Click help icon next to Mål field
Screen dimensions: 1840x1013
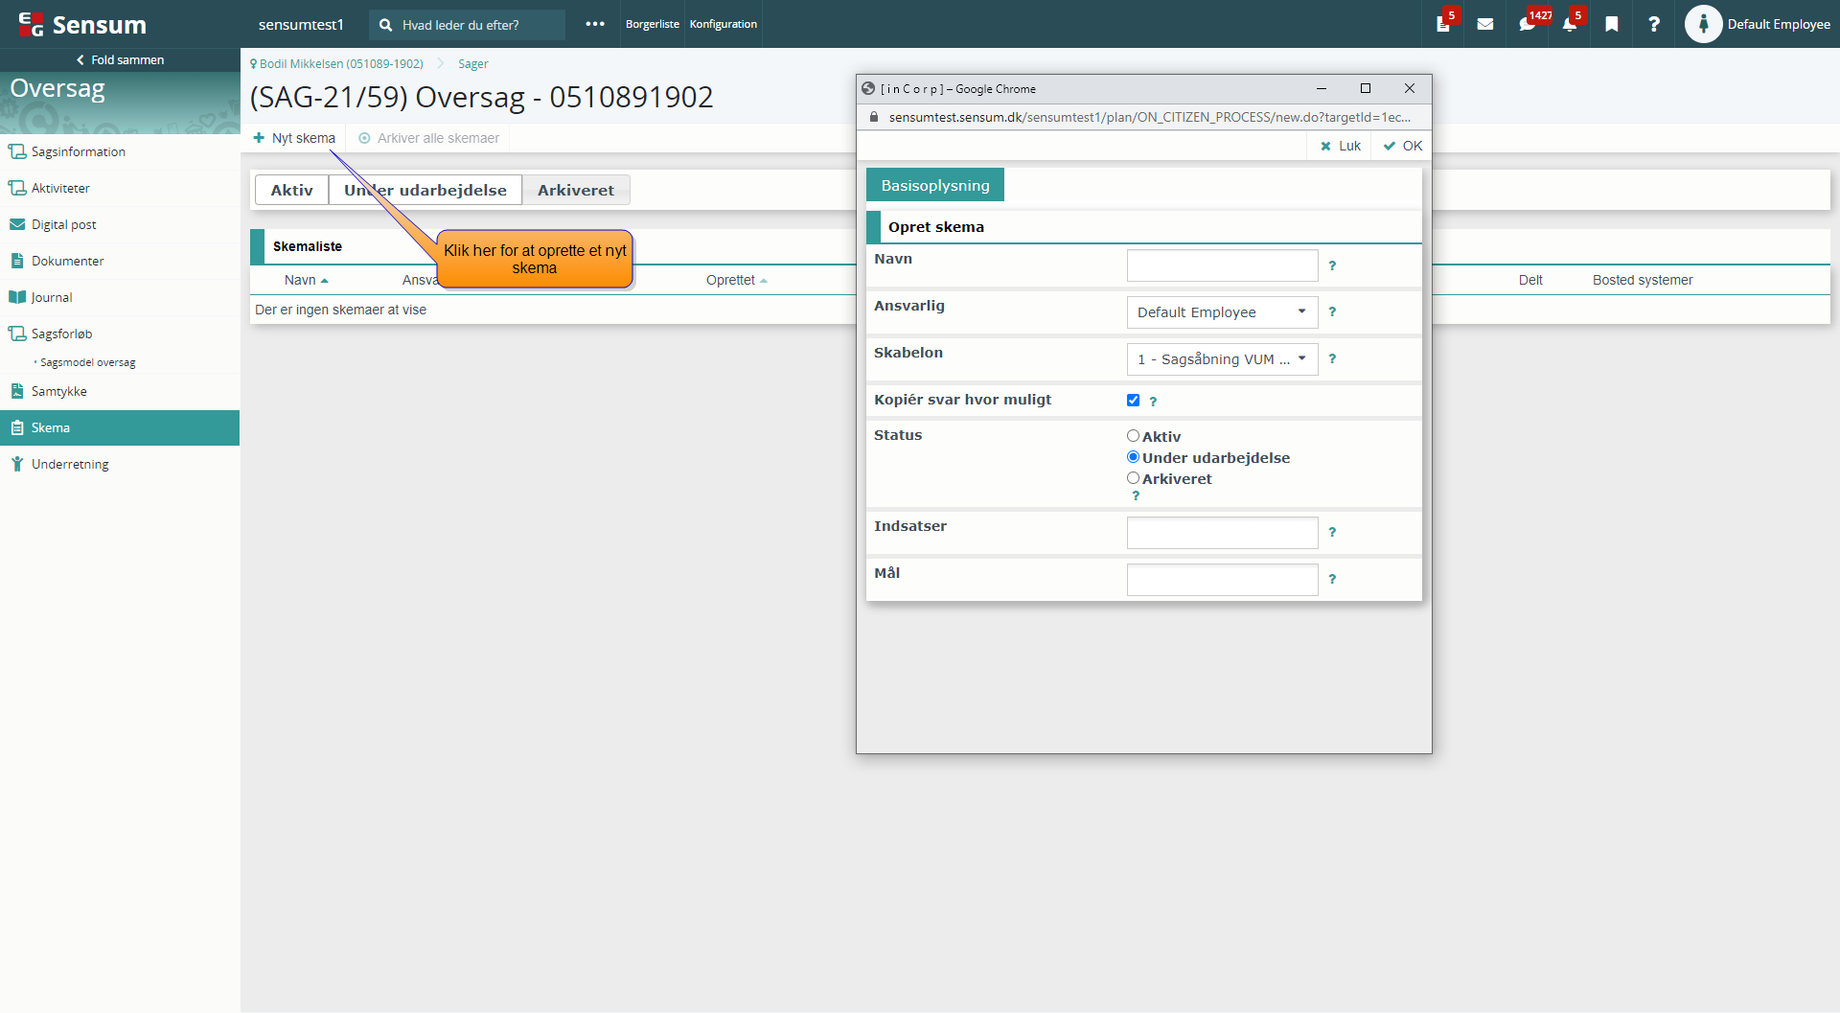coord(1332,579)
